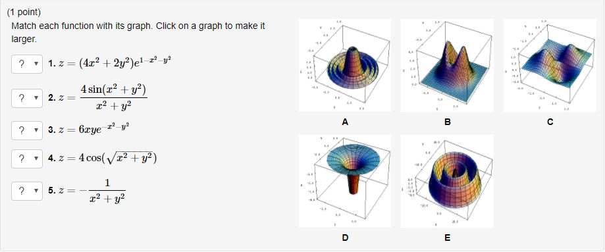Click the label A under the first graph
The height and width of the screenshot is (252, 605).
pyautogui.click(x=345, y=122)
